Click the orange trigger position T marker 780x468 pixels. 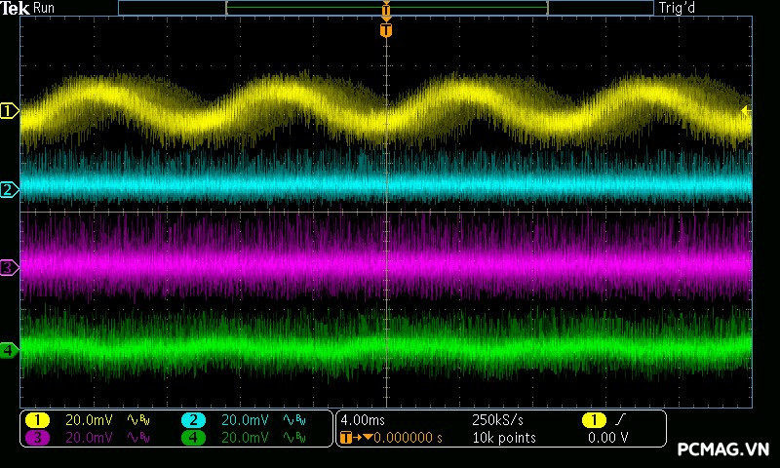coord(386,30)
